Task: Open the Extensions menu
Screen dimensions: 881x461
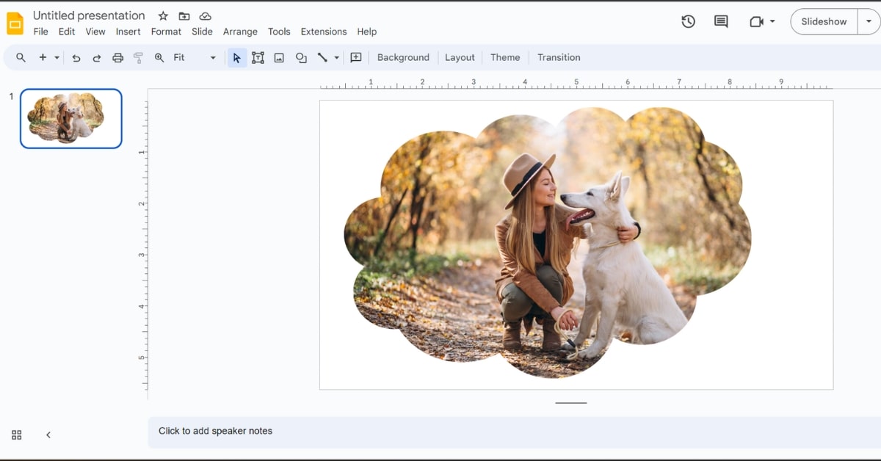Action: (324, 32)
